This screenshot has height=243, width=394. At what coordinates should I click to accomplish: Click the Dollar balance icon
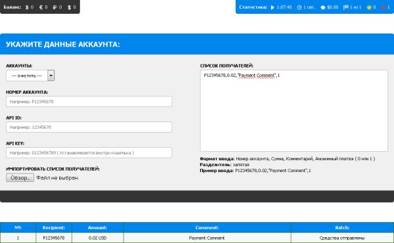pyautogui.click(x=70, y=7)
